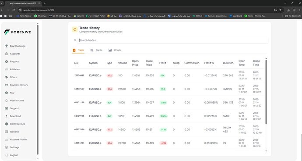This screenshot has height=161, width=302.
Task: Click the Logout icon in sidebar
Action: pyautogui.click(x=7, y=155)
